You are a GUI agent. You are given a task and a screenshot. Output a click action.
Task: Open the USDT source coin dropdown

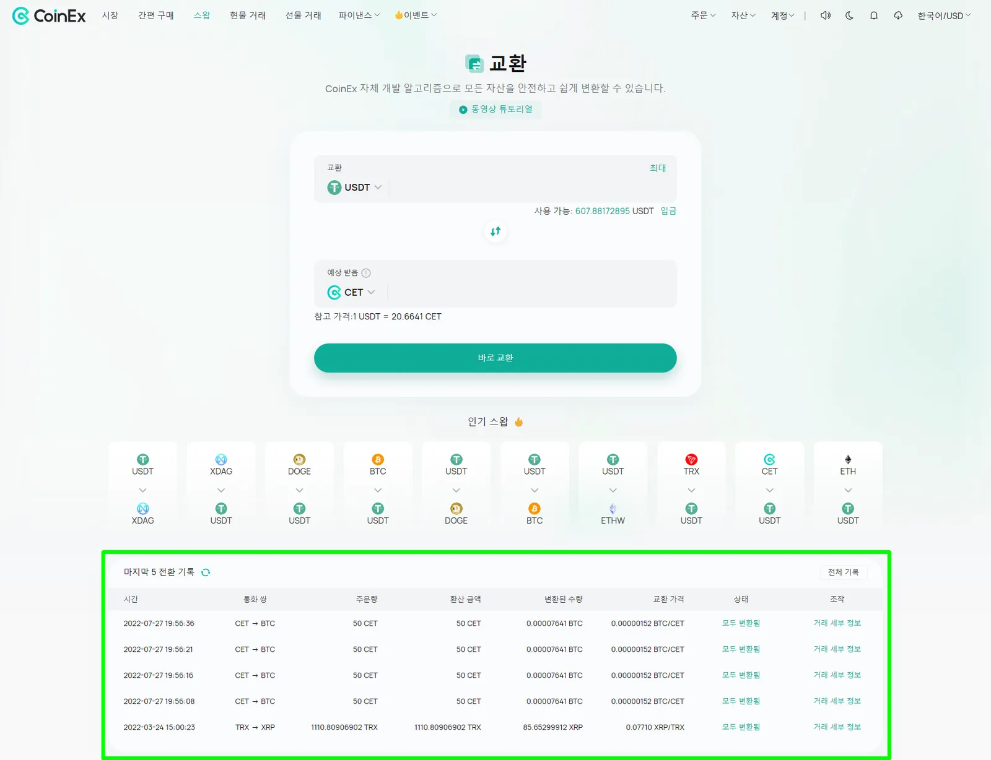pos(354,188)
